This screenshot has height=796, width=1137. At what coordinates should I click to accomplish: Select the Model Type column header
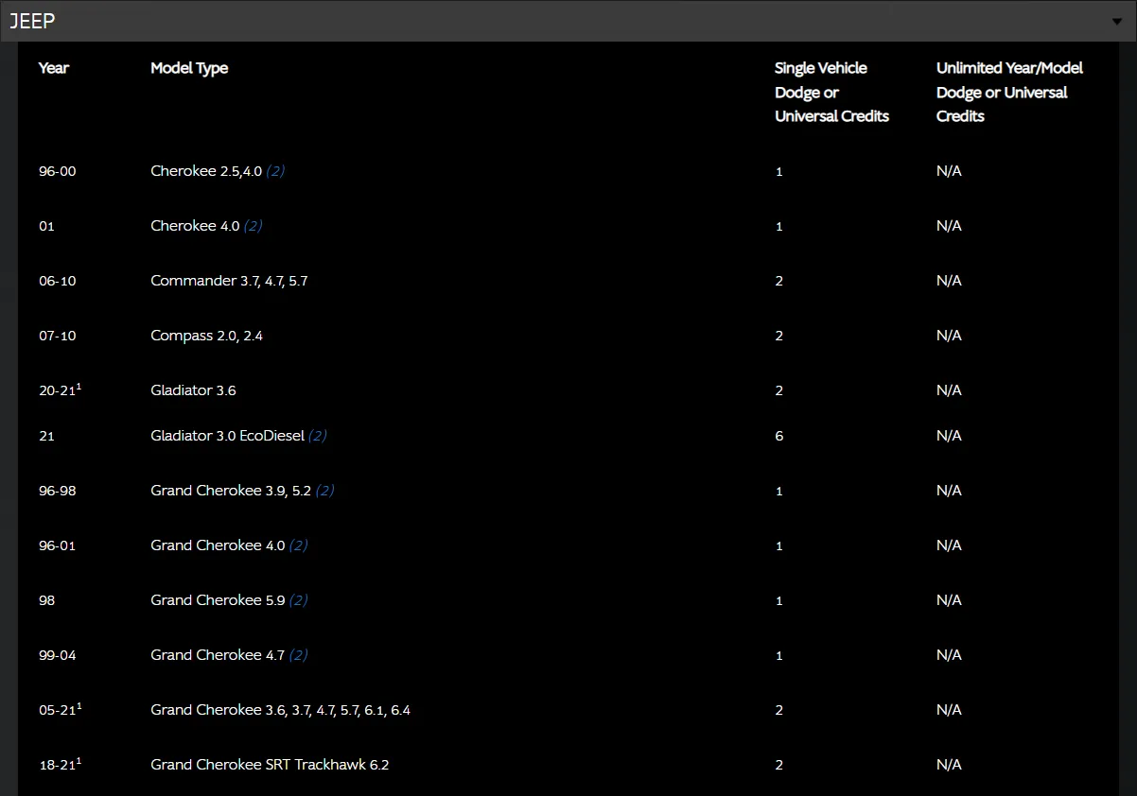[x=189, y=68]
